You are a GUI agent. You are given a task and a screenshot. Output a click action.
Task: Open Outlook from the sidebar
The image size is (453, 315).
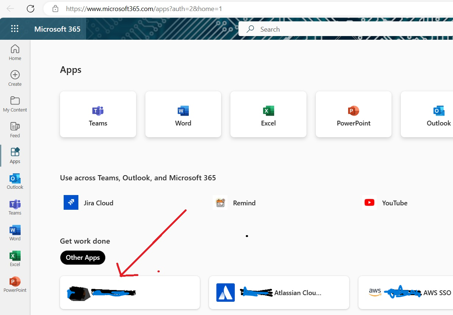tap(15, 181)
